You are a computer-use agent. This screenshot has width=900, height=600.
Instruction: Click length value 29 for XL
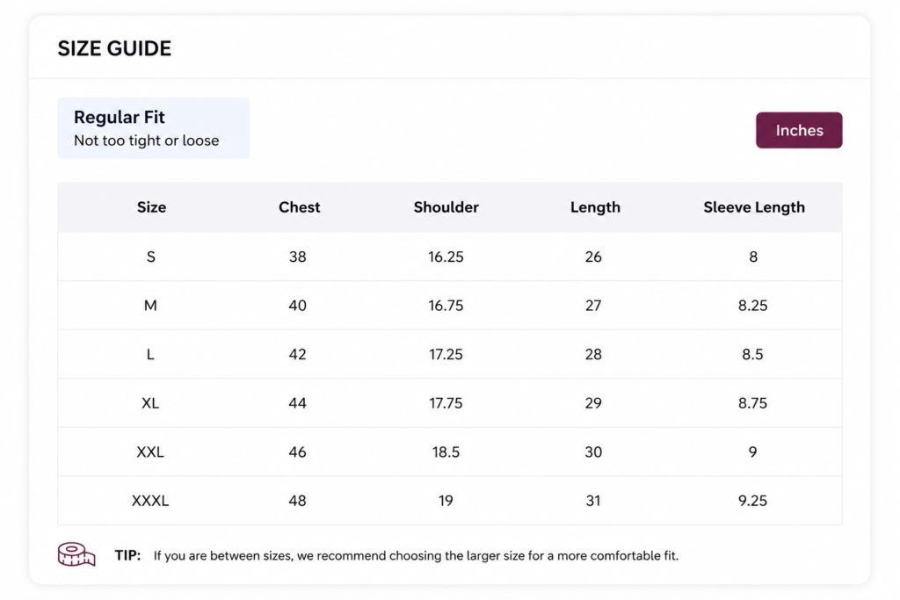point(593,402)
